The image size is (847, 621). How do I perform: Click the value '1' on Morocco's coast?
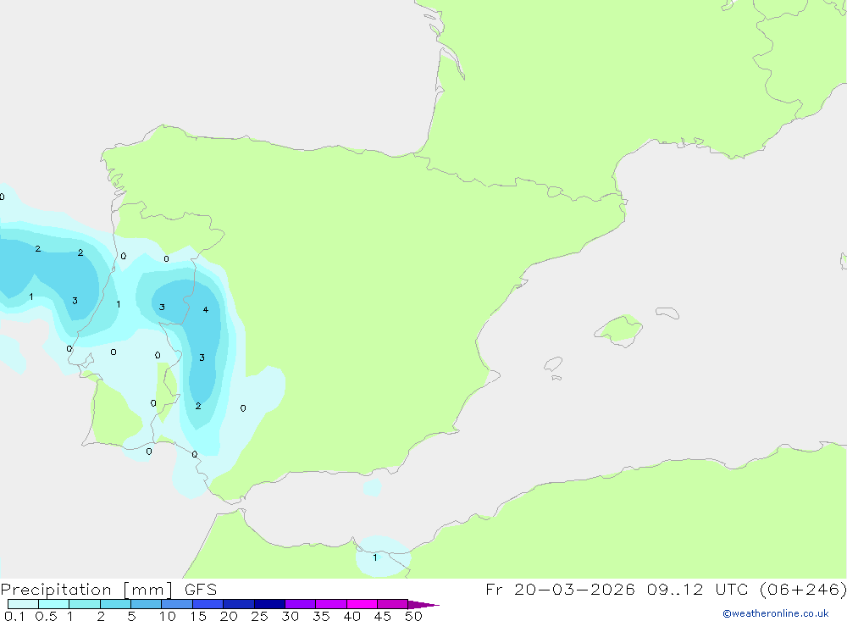(375, 557)
